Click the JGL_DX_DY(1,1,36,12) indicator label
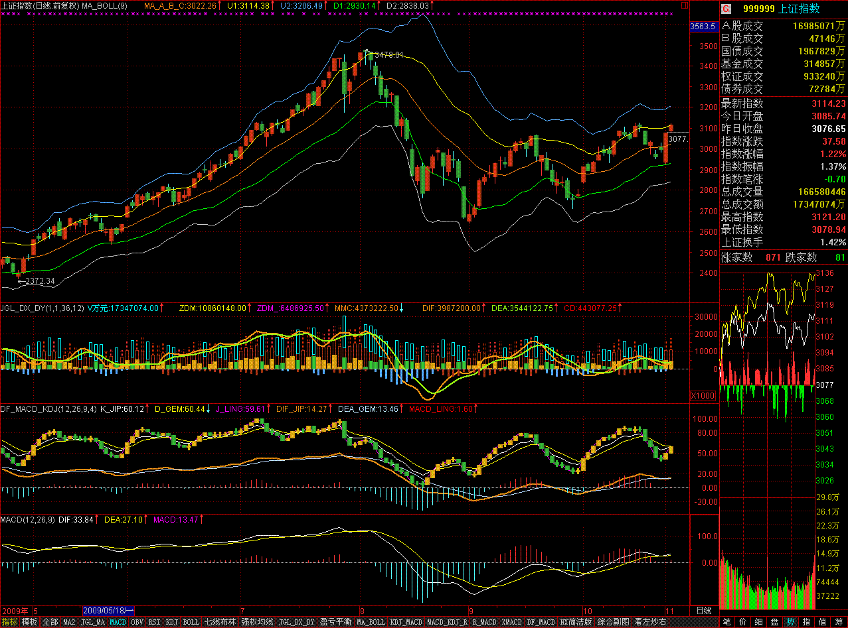Screen dimensions: 848x628 click(x=43, y=308)
